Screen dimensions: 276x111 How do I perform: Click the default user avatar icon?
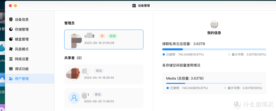tap(74, 98)
